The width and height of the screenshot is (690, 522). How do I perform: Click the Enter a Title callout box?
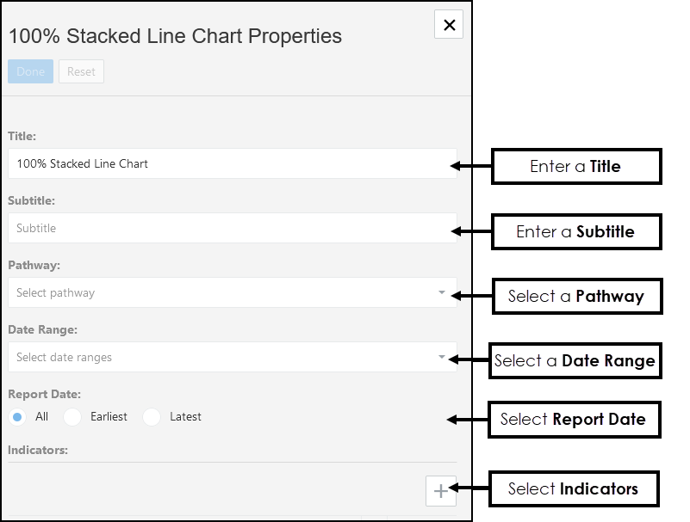coord(575,167)
